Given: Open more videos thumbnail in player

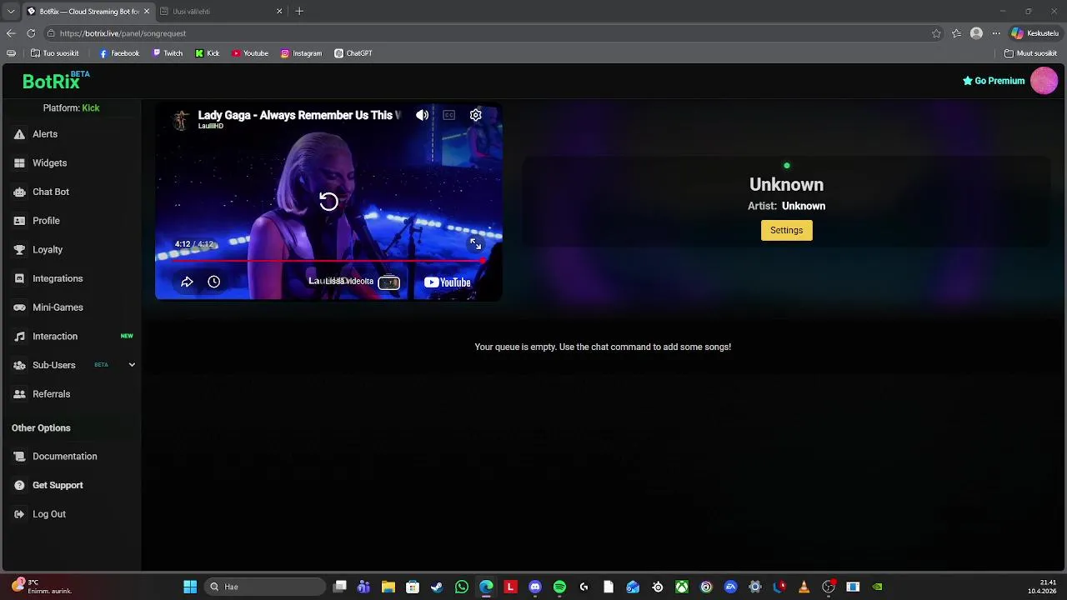Looking at the screenshot, I should [x=389, y=282].
